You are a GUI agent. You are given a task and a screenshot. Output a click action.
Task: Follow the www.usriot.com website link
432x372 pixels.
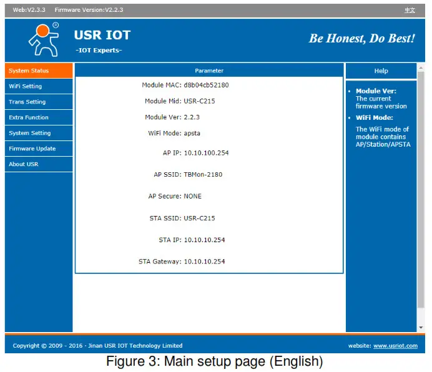395,346
